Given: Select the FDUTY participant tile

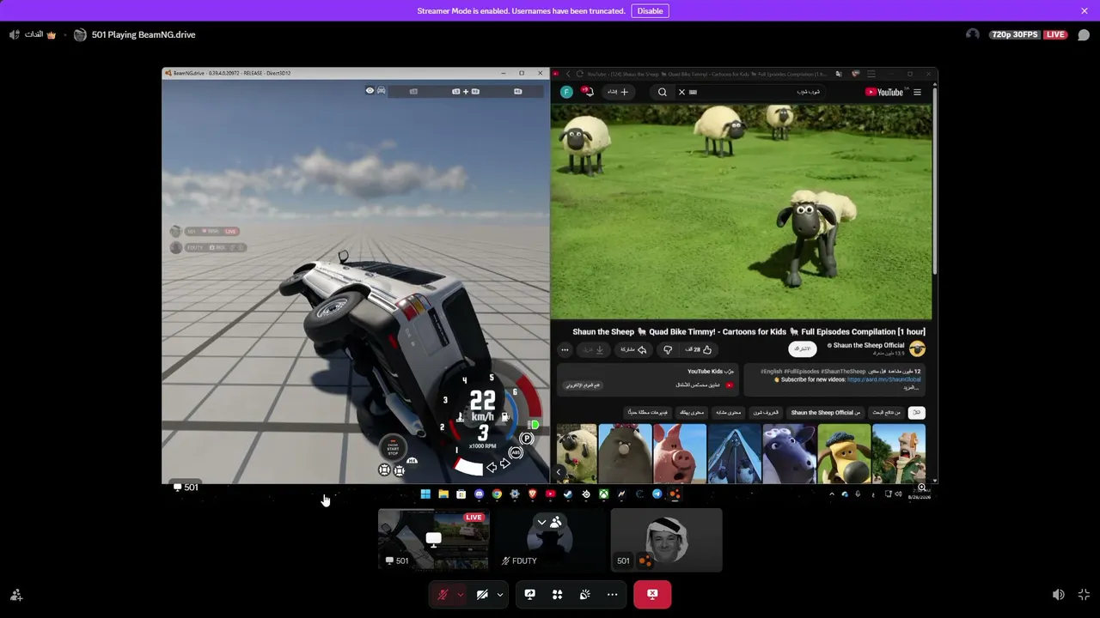Looking at the screenshot, I should (550, 540).
